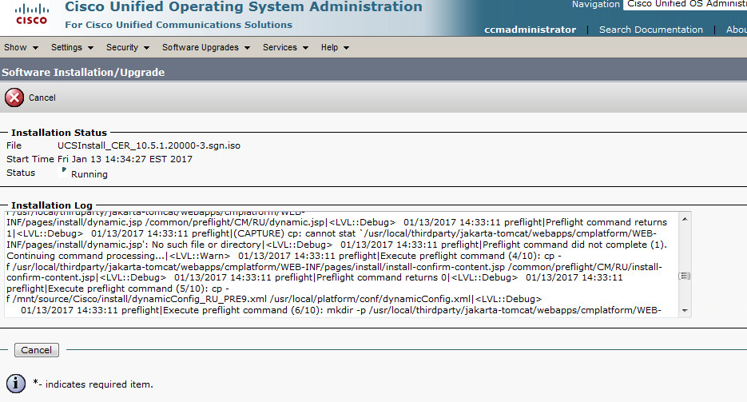
Task: Open the Services menu
Action: 285,47
